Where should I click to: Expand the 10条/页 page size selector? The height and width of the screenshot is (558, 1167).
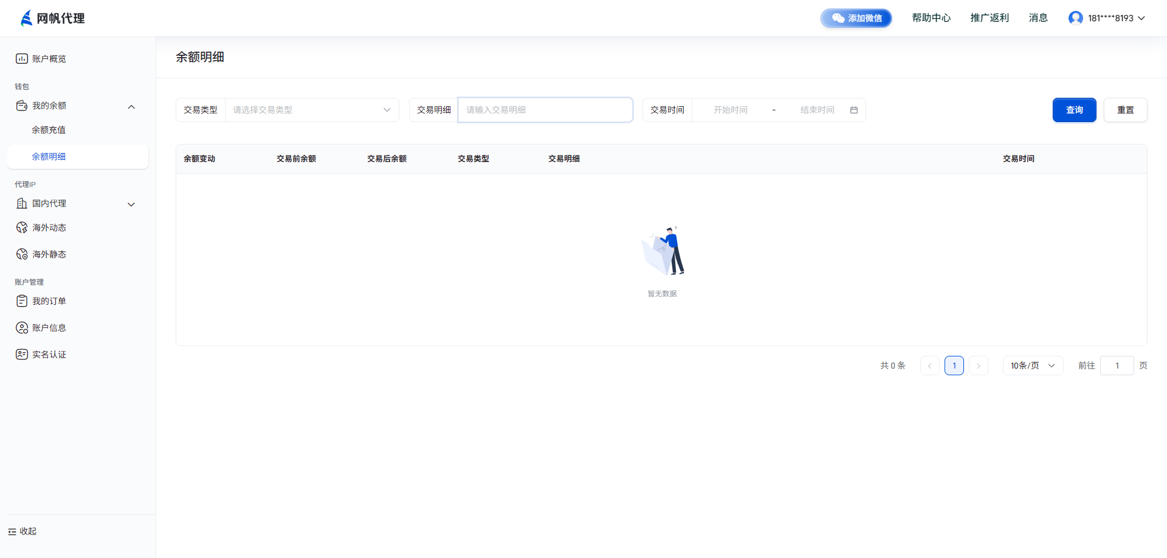pos(1033,366)
